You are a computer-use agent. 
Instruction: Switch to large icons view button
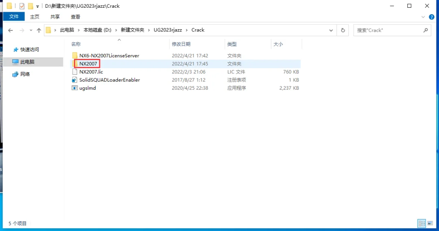pos(430,223)
